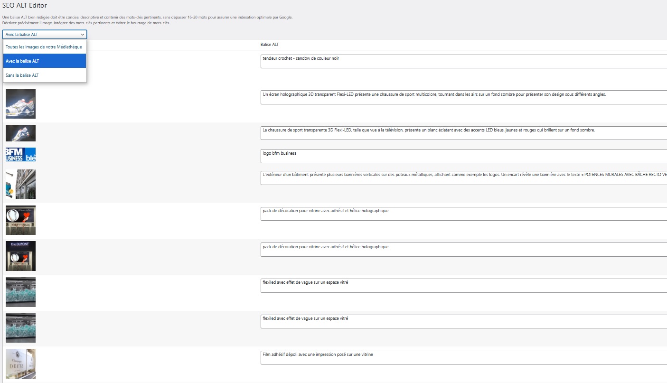
Task: Edit the 'logo bfm business' ALT field
Action: (x=463, y=156)
